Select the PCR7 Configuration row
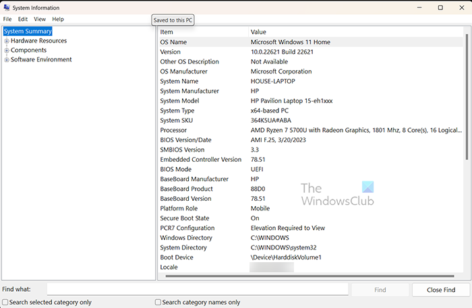This screenshot has height=308, width=472. click(311, 228)
